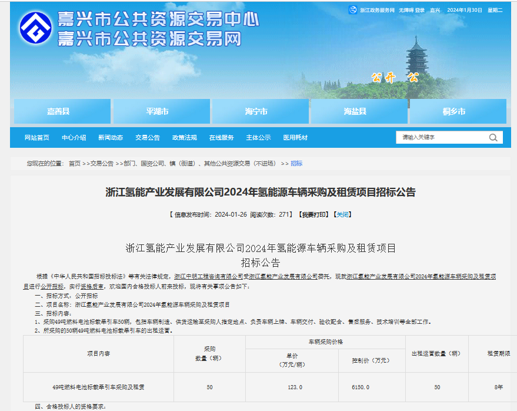This screenshot has height=411, width=517.
Task: Click 政策法规 in the navigation bar
Action: (185, 138)
